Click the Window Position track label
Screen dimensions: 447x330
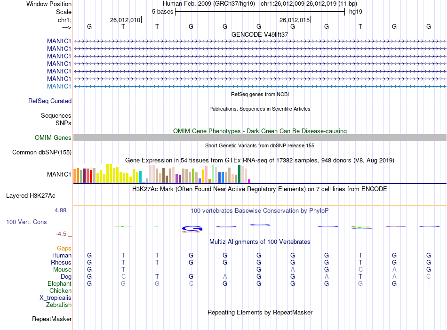(49, 4)
